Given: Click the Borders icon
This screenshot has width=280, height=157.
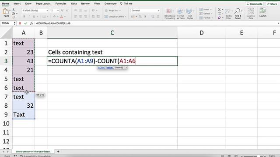Looking at the screenshot, I should [x=44, y=17].
